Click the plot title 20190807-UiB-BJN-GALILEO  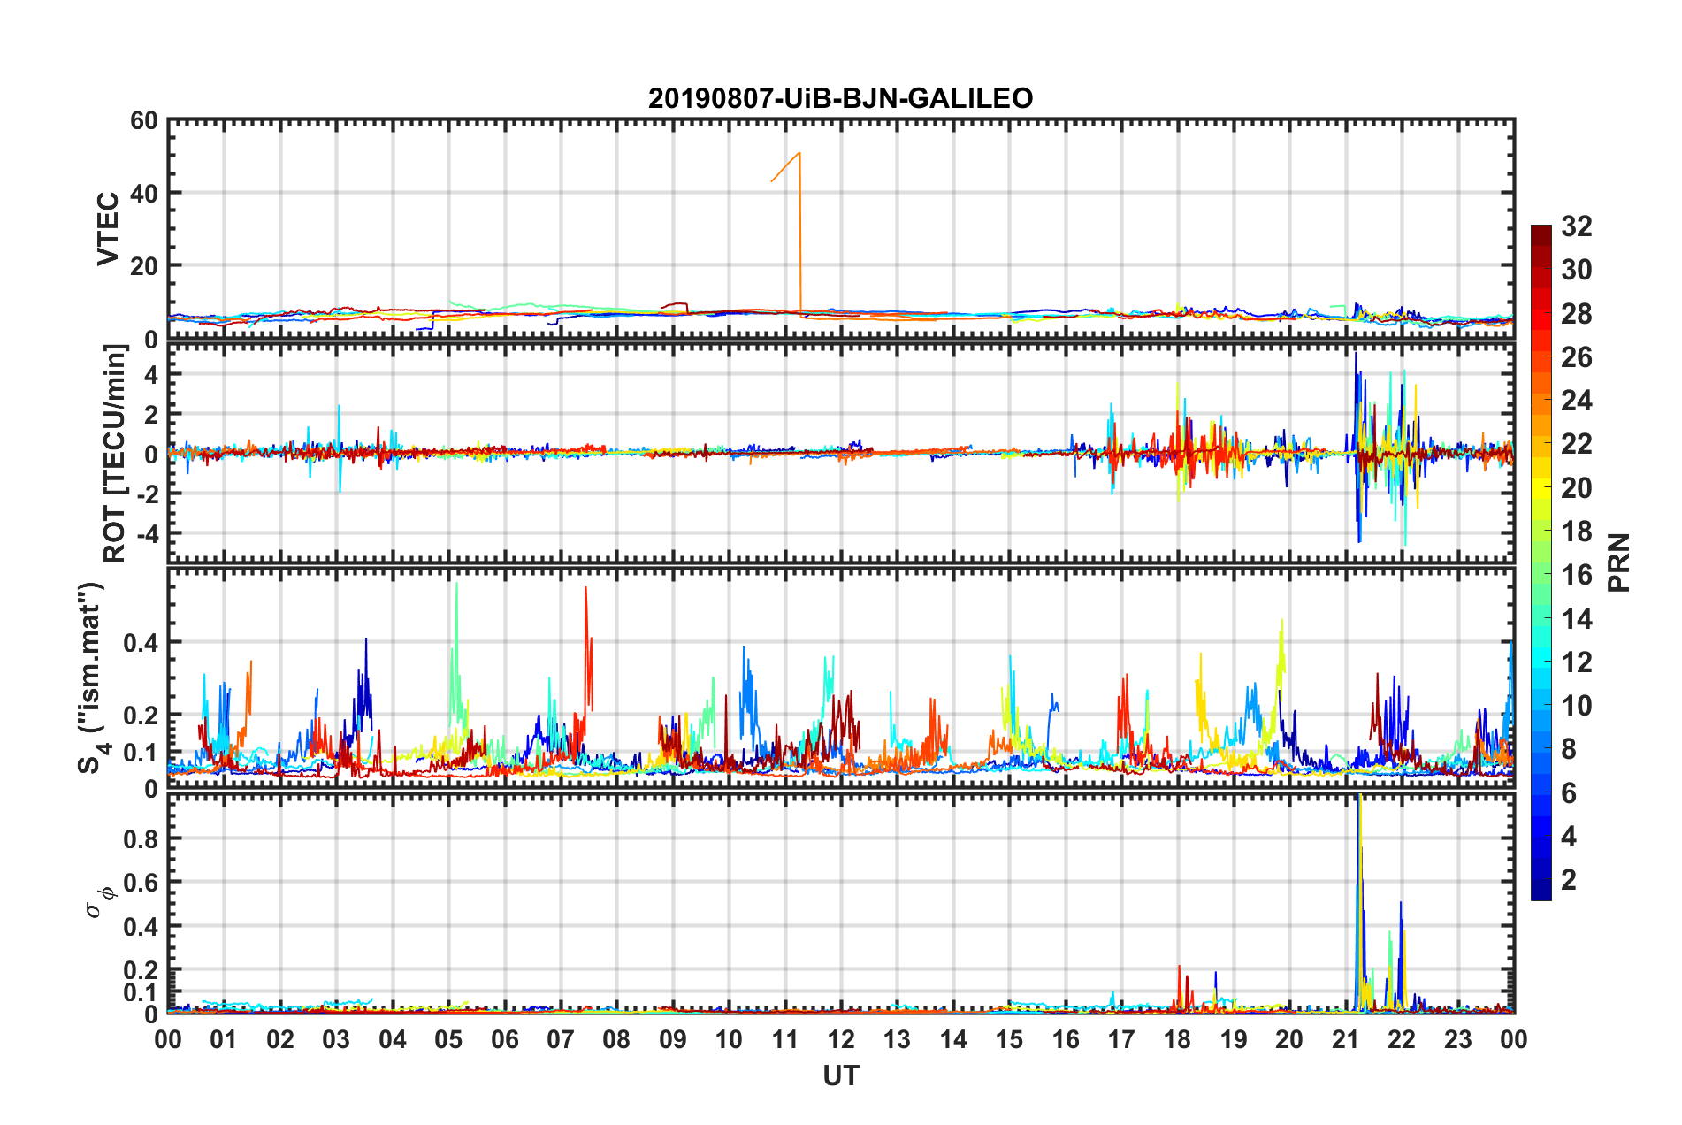pyautogui.click(x=840, y=98)
